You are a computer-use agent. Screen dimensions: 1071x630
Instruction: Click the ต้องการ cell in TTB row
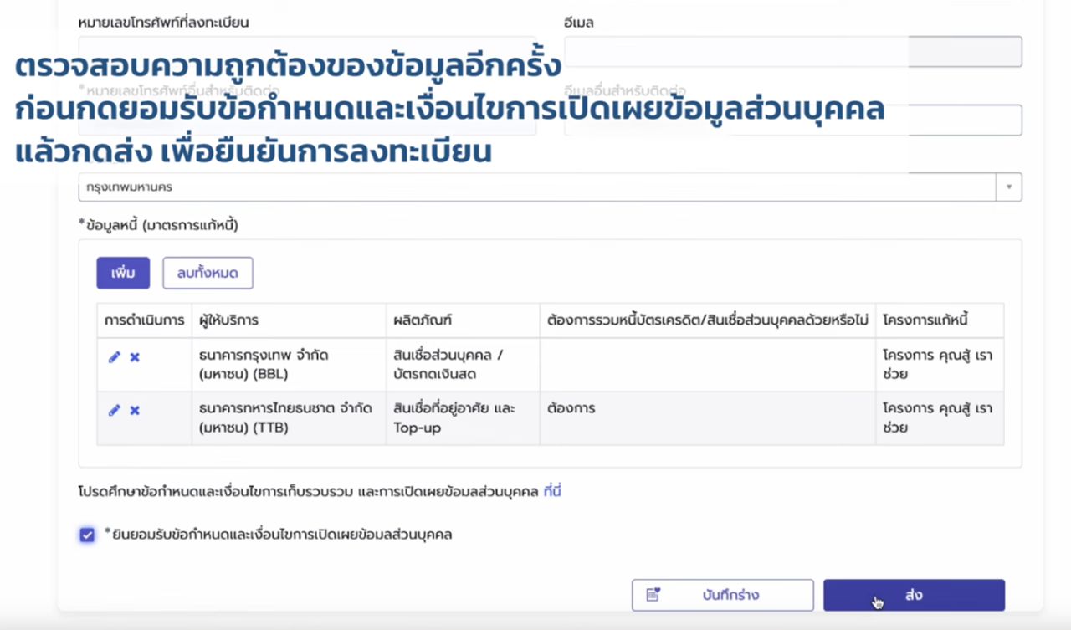point(708,418)
